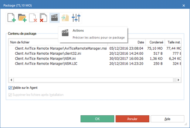190x128 pixels.
Task: Confirm with the OK button
Action: 97,119
